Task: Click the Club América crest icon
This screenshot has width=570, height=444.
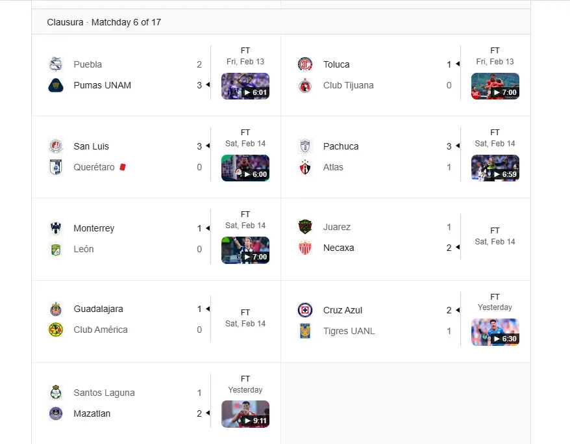Action: (55, 330)
